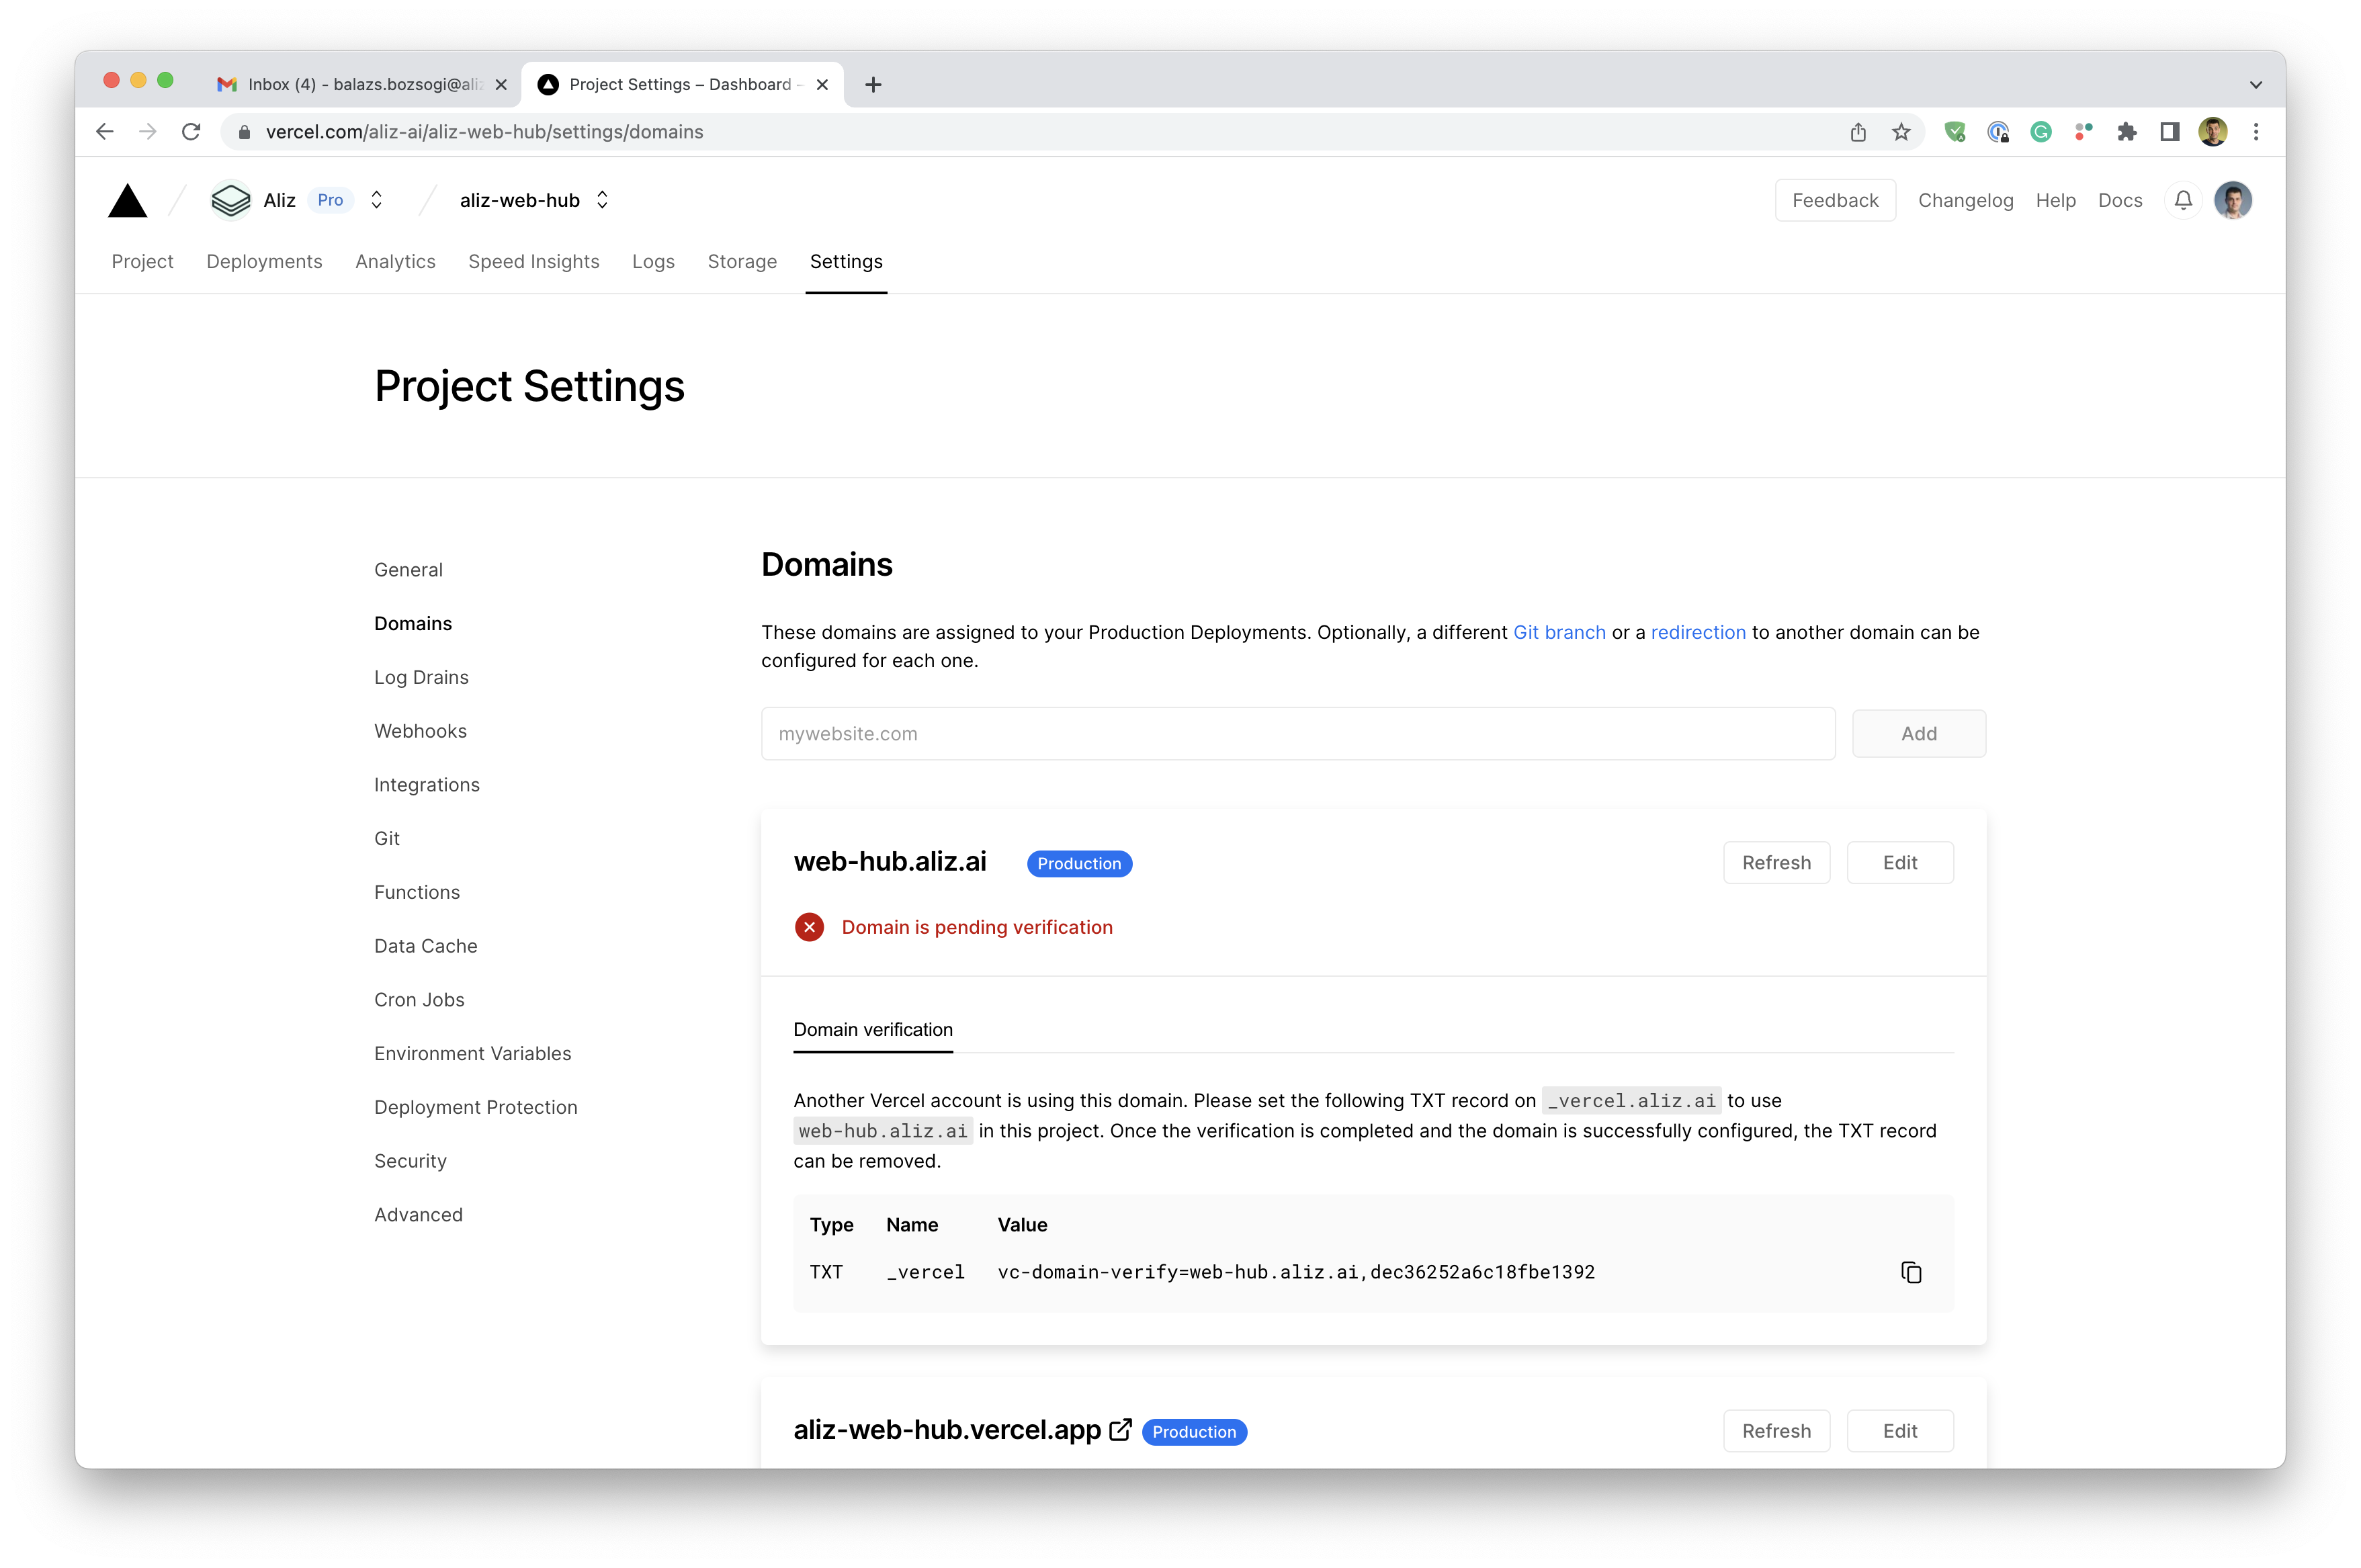Reload the page with the refresh icon
Viewport: 2361px width, 1568px height.
(191, 132)
